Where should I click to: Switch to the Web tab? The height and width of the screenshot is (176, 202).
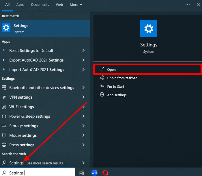coord(59,5)
